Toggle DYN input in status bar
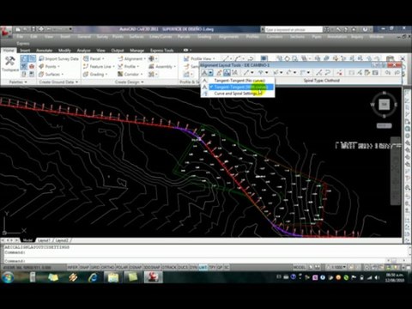 click(x=194, y=267)
